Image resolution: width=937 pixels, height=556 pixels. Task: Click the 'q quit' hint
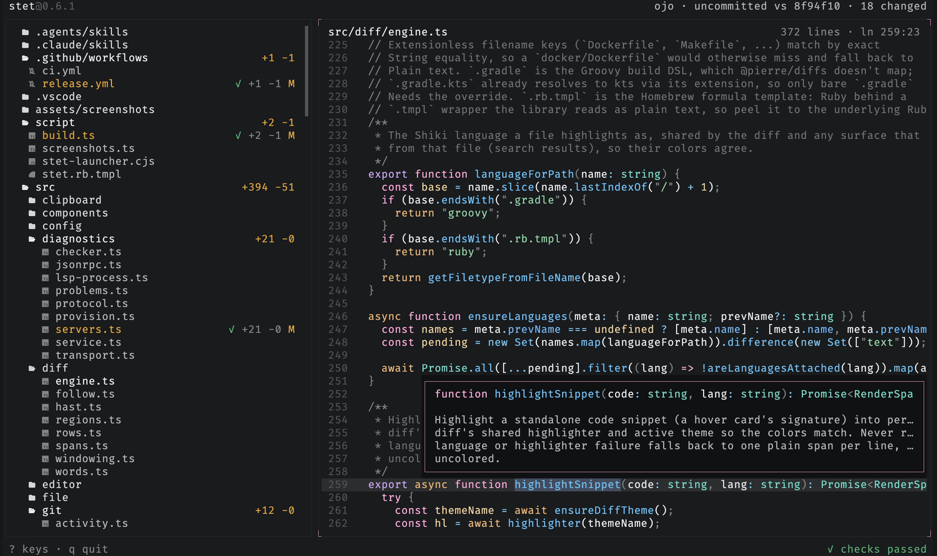tap(89, 549)
